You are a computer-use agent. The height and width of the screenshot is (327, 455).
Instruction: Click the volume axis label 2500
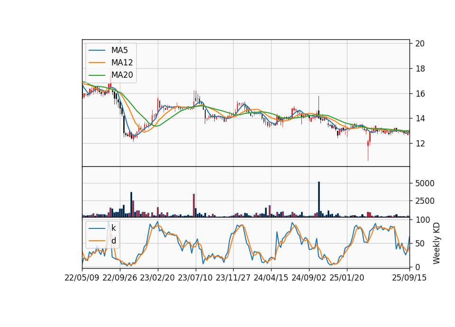click(425, 201)
